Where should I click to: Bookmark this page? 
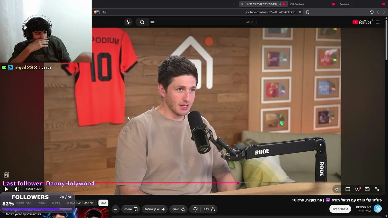click(308, 12)
